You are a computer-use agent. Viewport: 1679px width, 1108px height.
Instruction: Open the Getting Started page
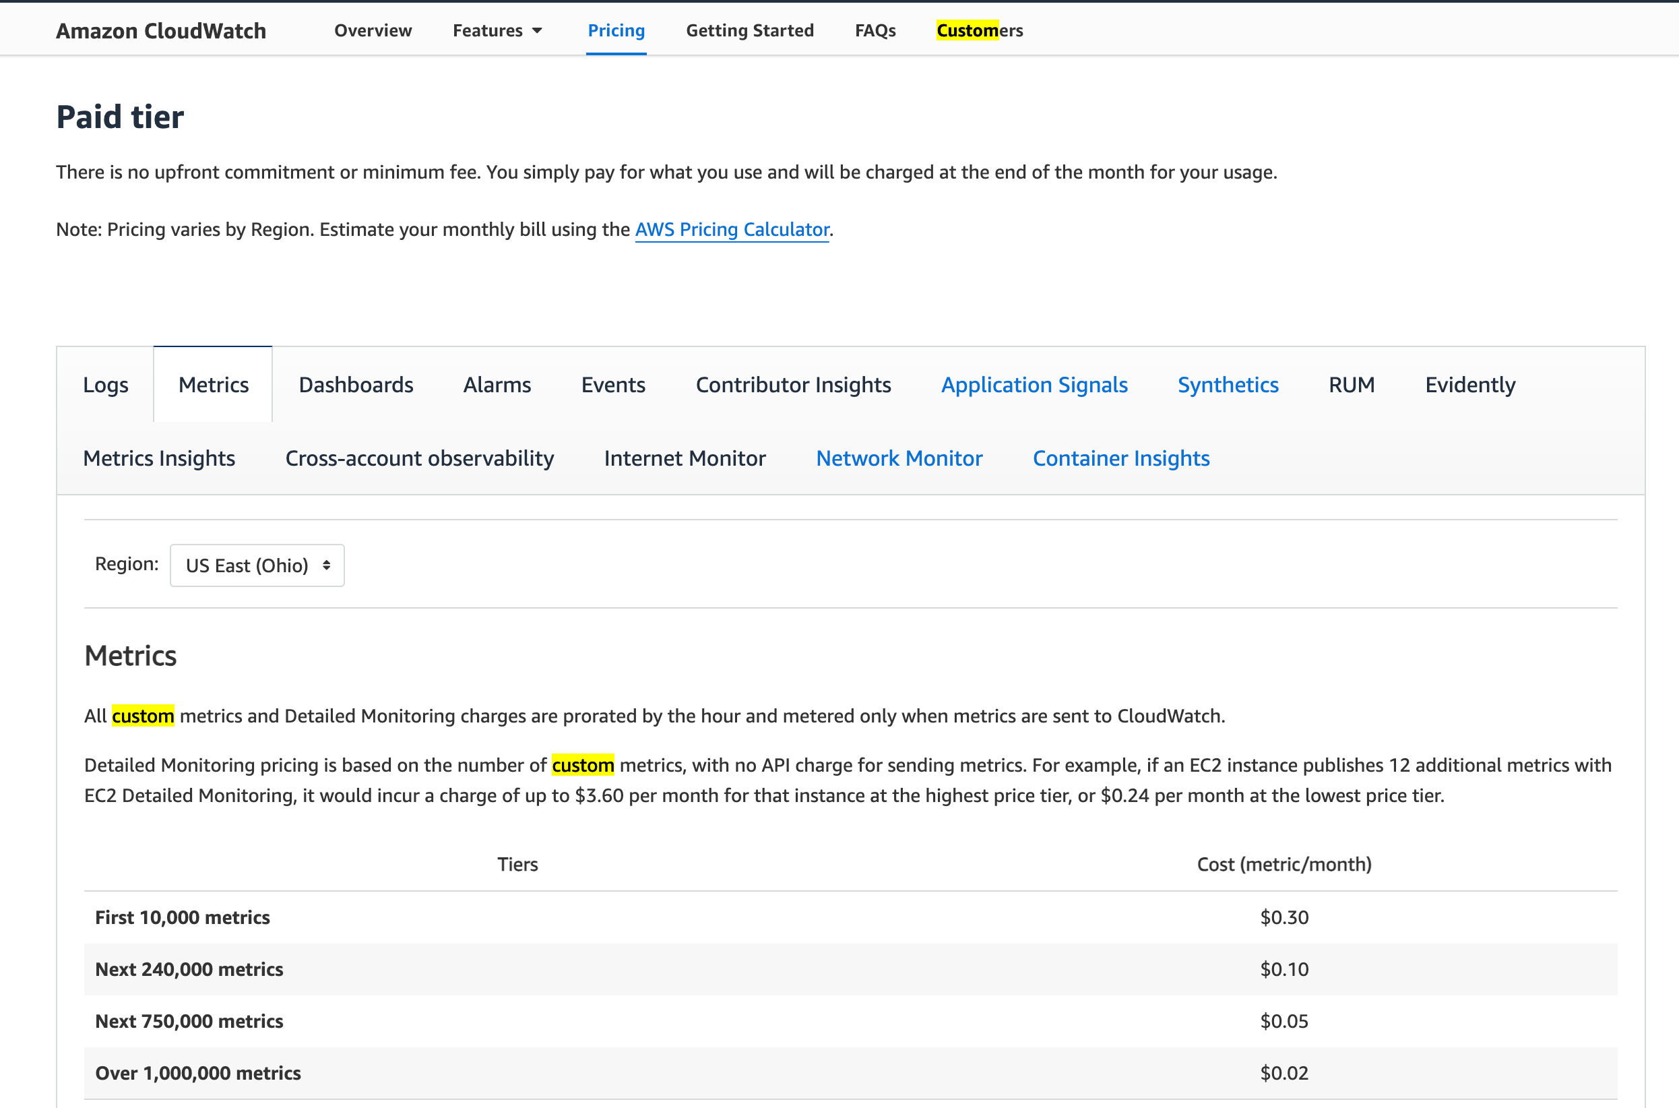point(750,30)
